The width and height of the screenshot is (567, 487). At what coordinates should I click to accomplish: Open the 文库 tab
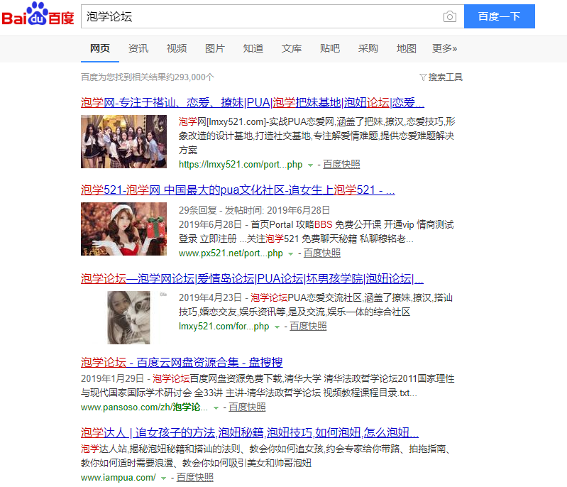(x=292, y=48)
